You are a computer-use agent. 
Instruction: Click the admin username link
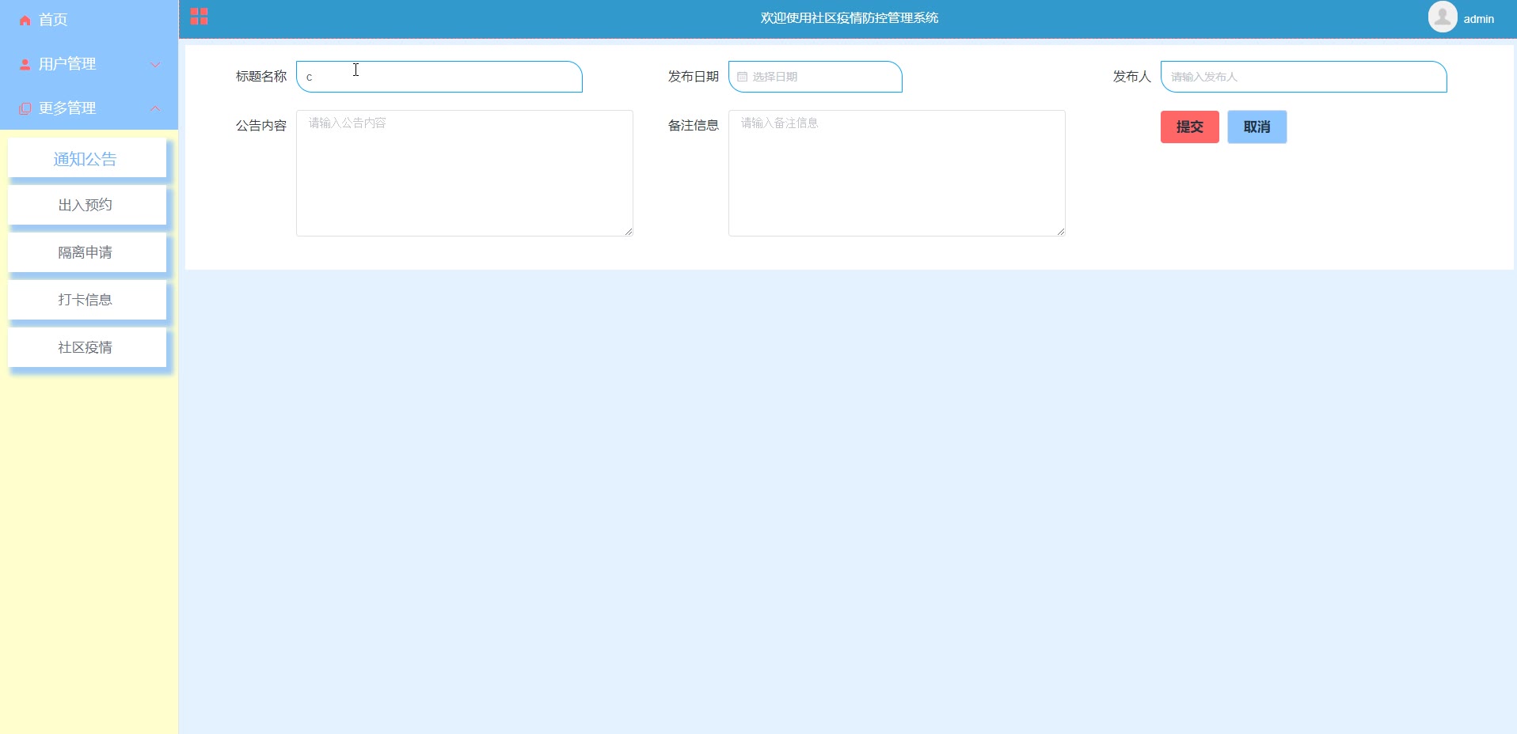(1478, 19)
